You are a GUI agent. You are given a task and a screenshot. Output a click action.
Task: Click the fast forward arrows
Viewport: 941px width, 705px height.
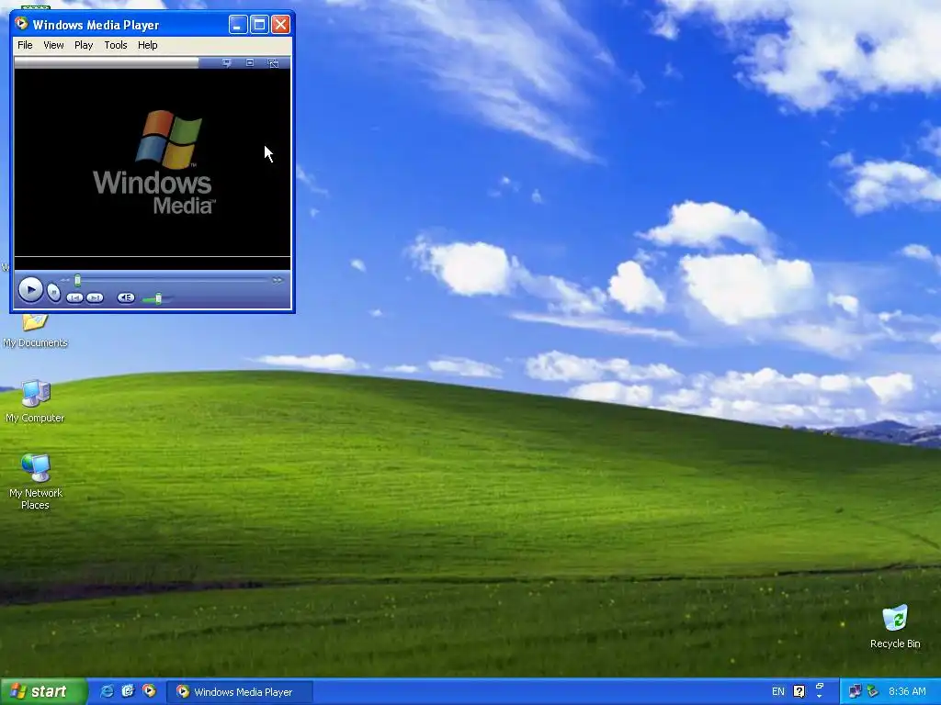(278, 280)
